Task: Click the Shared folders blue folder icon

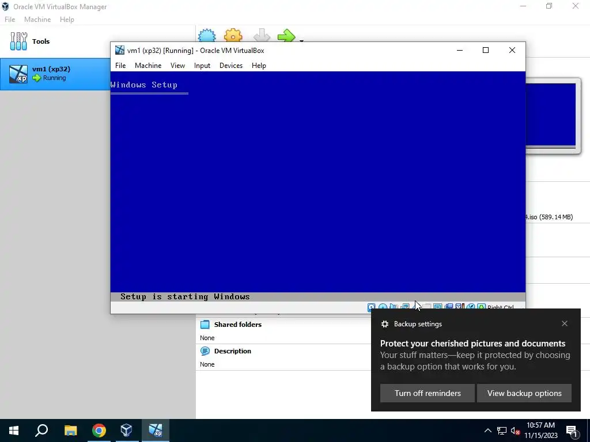Action: point(205,325)
